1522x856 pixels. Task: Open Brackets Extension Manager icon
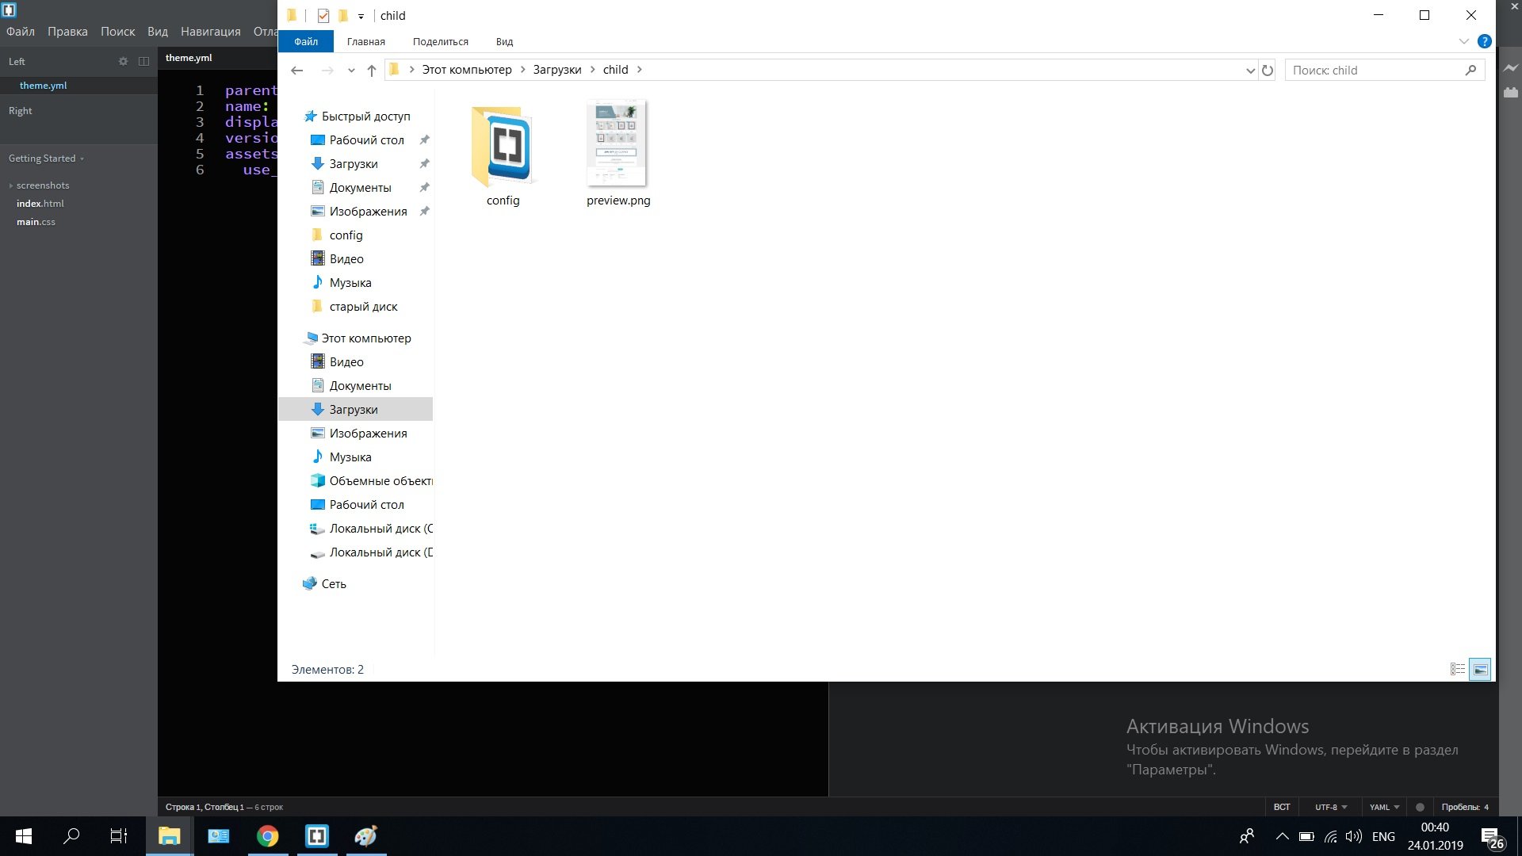(1510, 93)
